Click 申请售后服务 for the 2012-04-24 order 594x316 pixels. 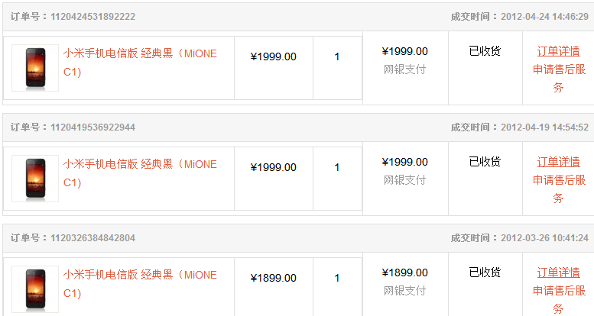tap(559, 79)
